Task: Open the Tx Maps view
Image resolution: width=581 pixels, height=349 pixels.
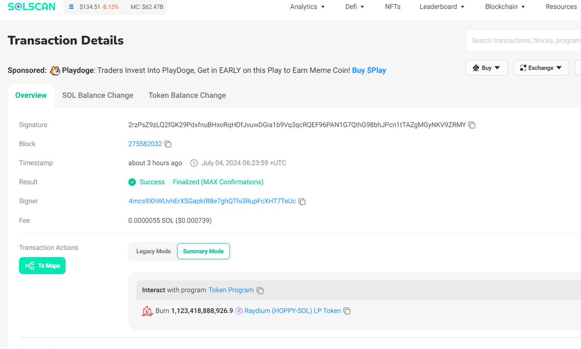Action: pyautogui.click(x=42, y=266)
